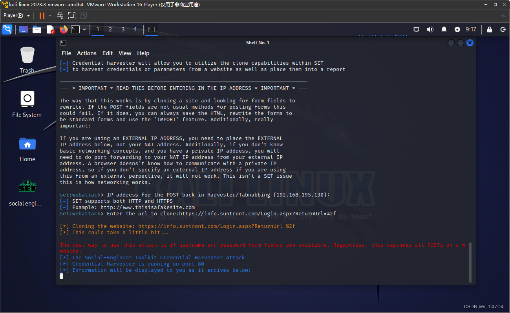The image size is (510, 313).
Task: Collapse the VMware toolbar with double chevron
Action: tap(503, 16)
